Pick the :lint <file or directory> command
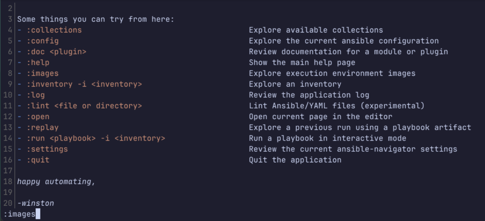 (84, 106)
